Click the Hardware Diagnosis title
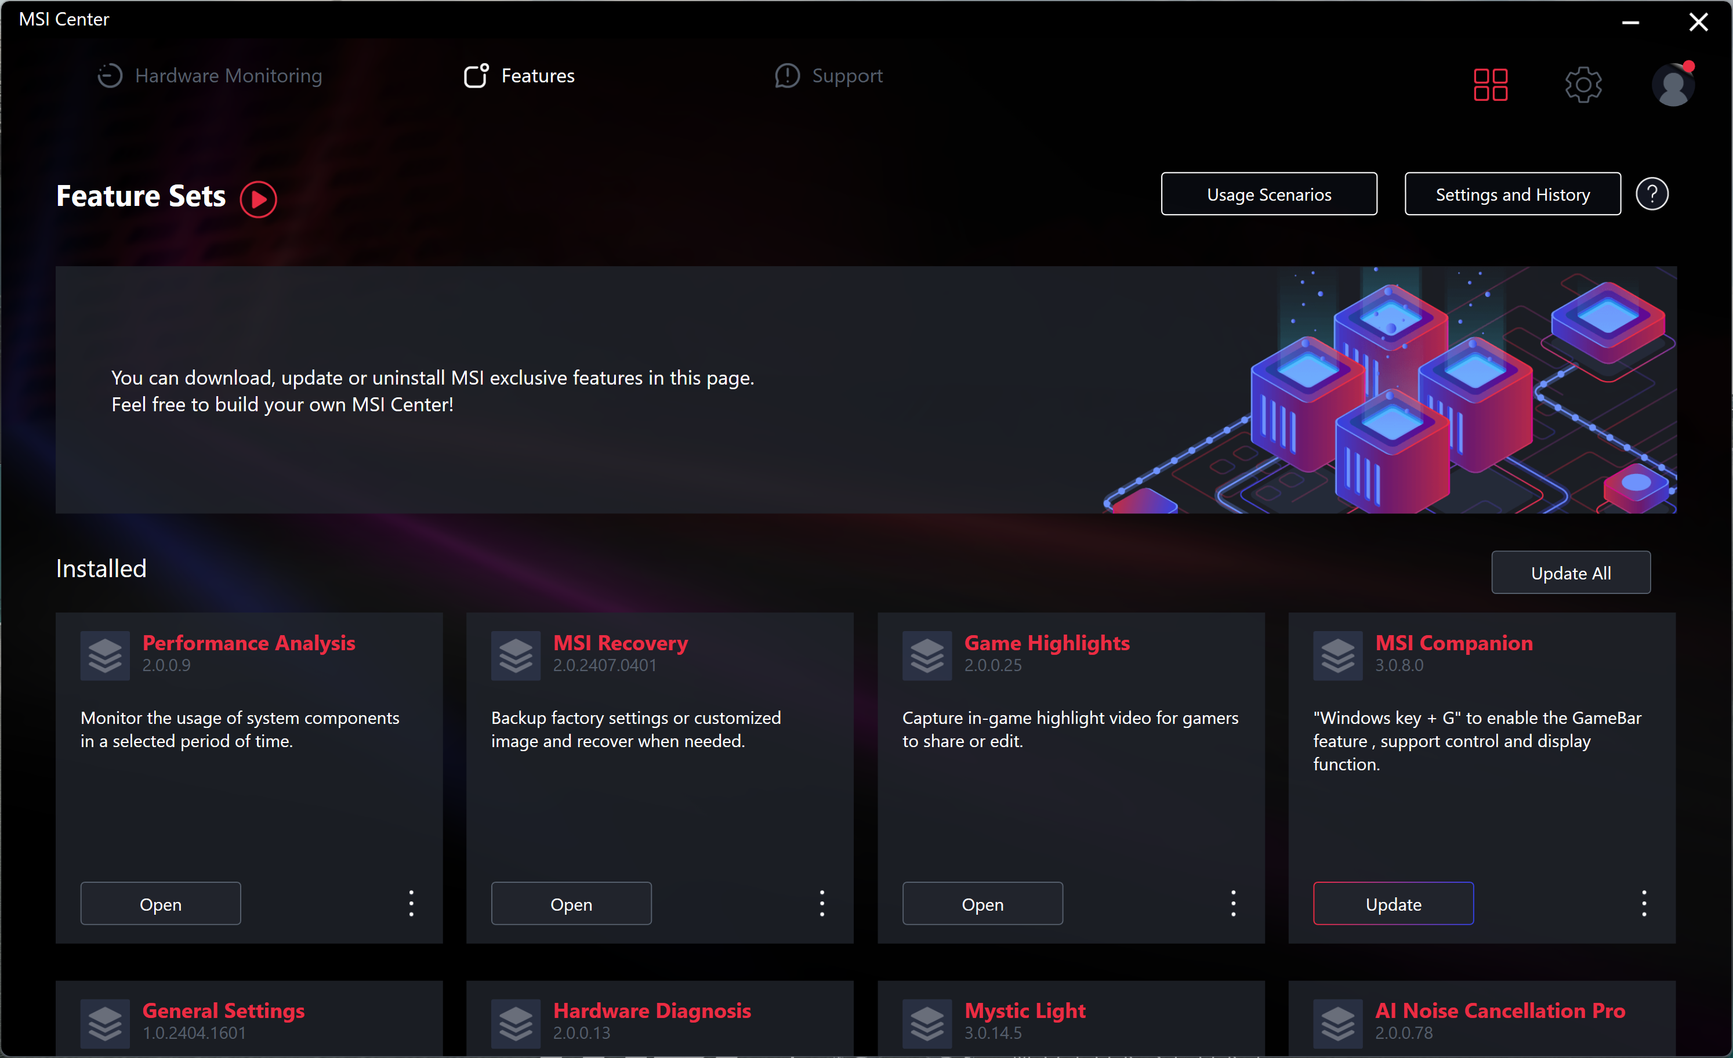 pyautogui.click(x=652, y=1011)
